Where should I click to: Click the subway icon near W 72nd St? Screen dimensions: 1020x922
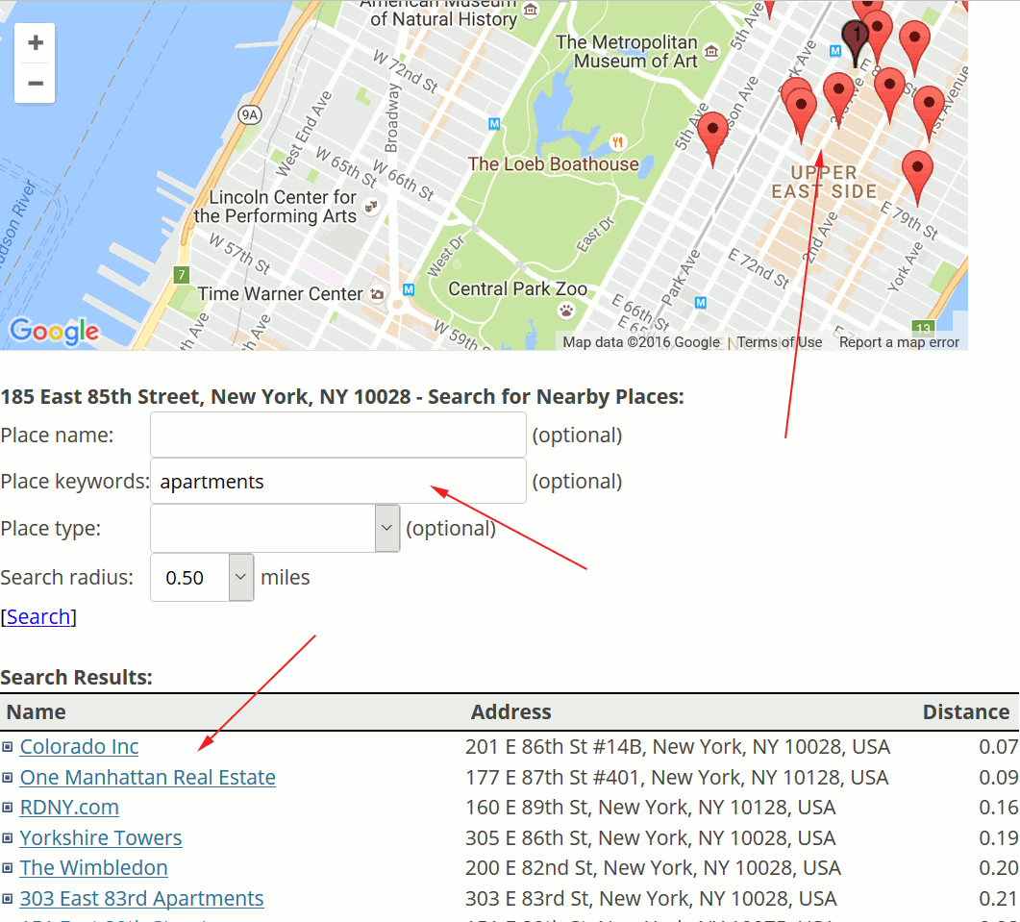(x=494, y=124)
